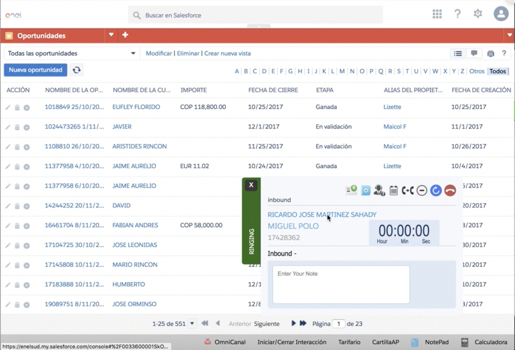Close the call panel with X
Screen dimensions: 515x350
(x=251, y=185)
